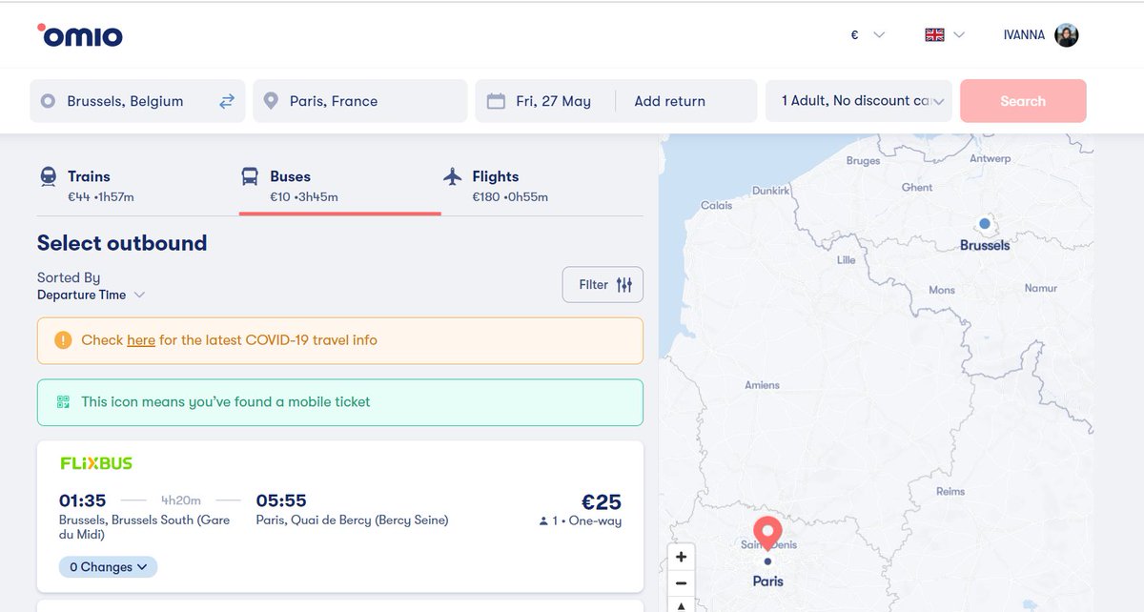Click the Calais label on the map
The width and height of the screenshot is (1144, 612).
tap(717, 205)
